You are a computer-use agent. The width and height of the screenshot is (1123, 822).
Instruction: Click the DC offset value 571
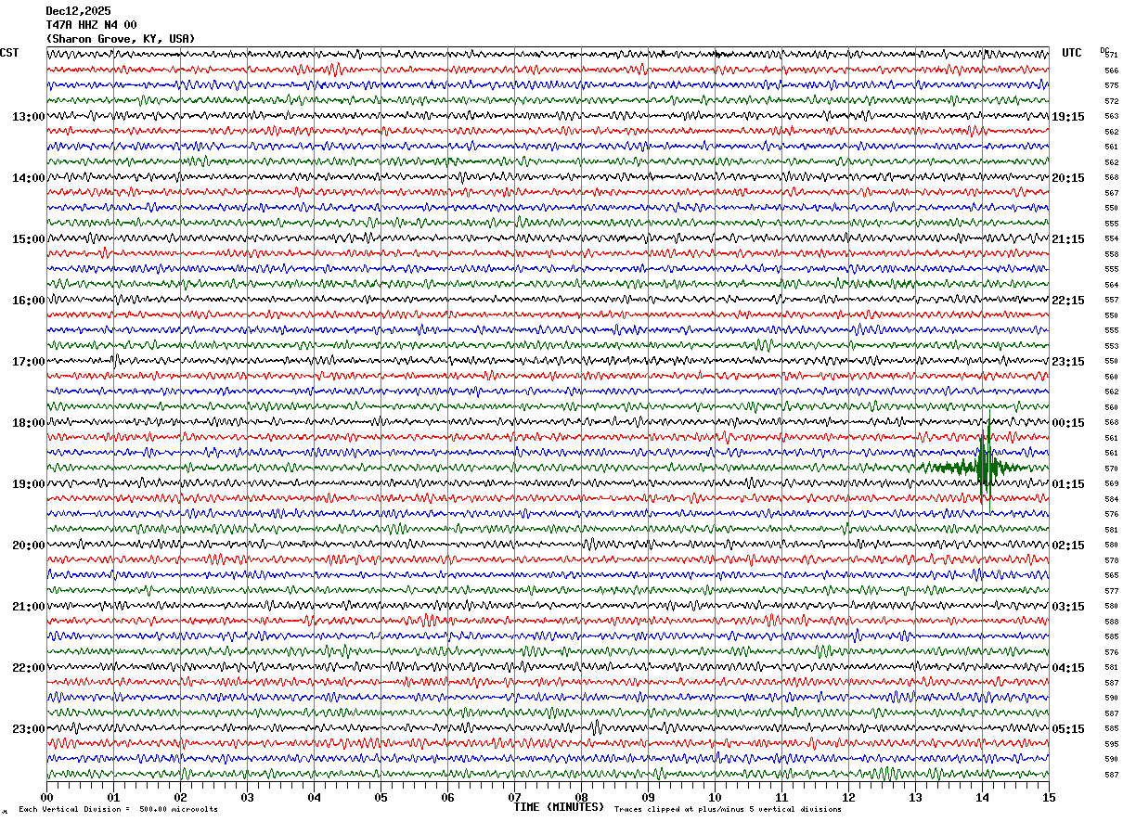click(1112, 56)
